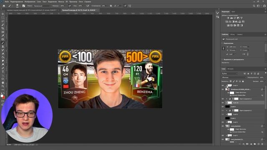Select the Brush tool in the left toolbar
The width and height of the screenshot is (267, 150).
coord(3,43)
